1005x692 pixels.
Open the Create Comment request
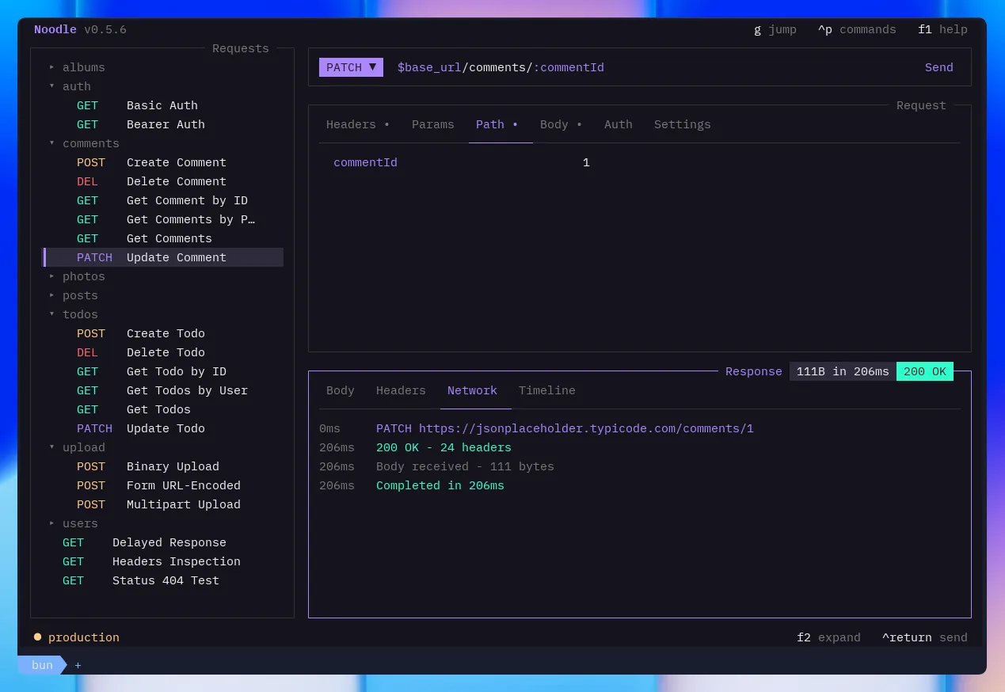click(162, 162)
